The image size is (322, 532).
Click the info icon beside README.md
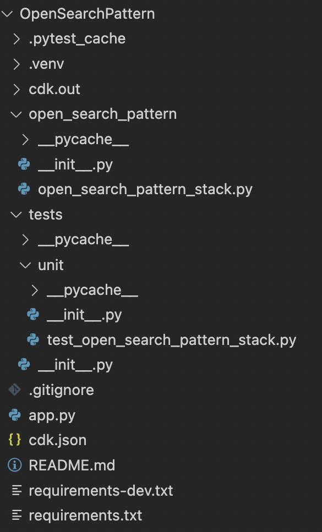(x=15, y=465)
